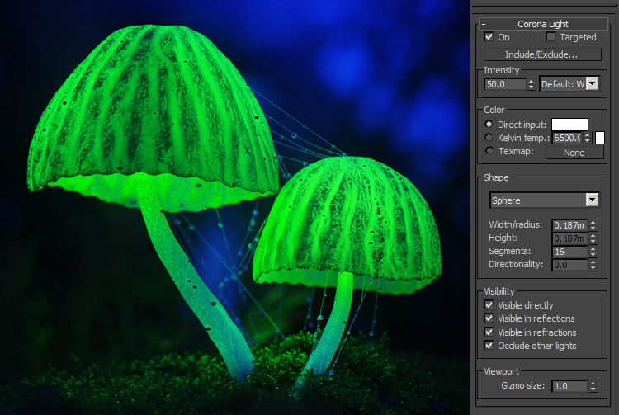Open the Include/Exclude dialog

542,54
